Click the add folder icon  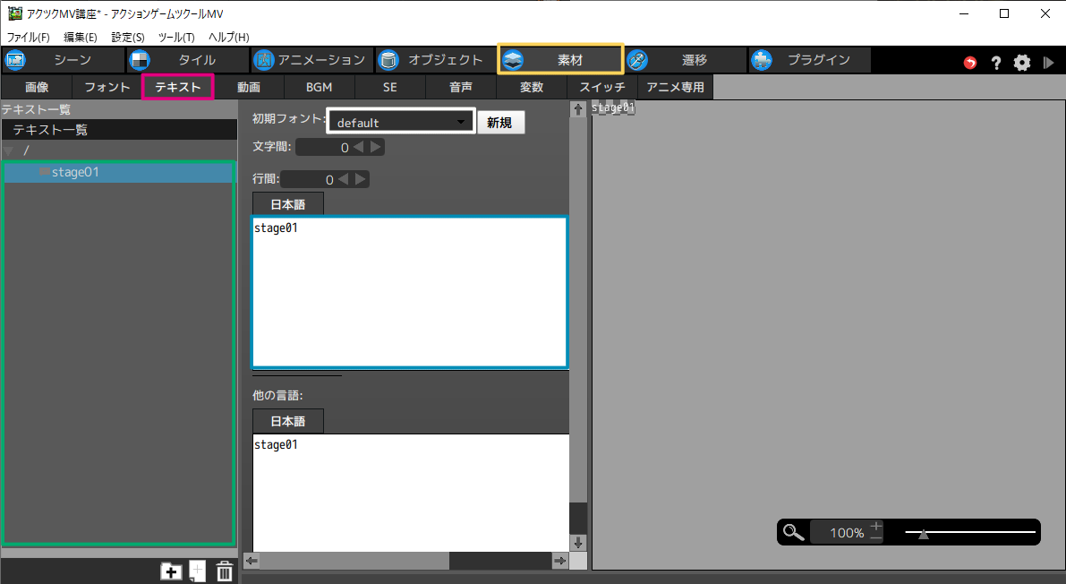coord(170,571)
